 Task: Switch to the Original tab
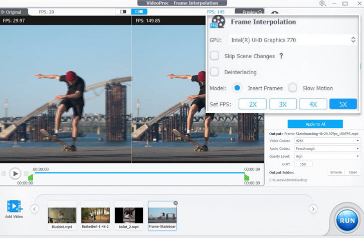15,12
